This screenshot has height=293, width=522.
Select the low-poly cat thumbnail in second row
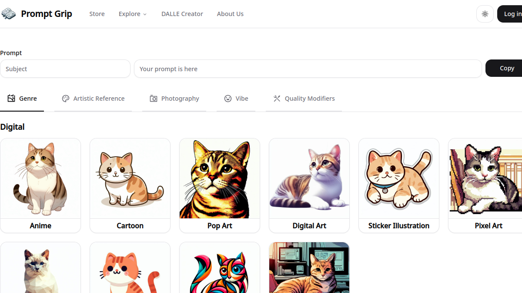[40, 267]
